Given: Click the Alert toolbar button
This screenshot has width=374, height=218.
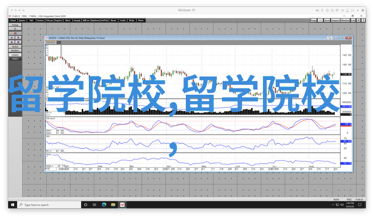Looking at the screenshot, I should pos(68,20).
